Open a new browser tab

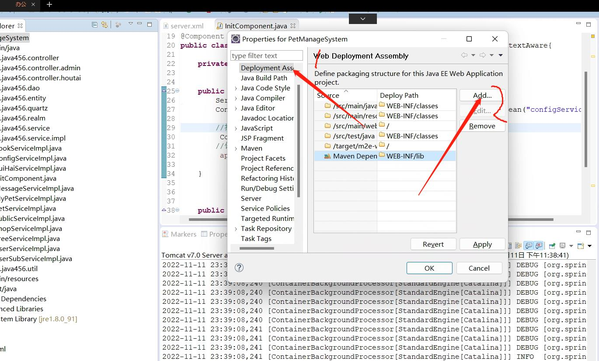49,5
